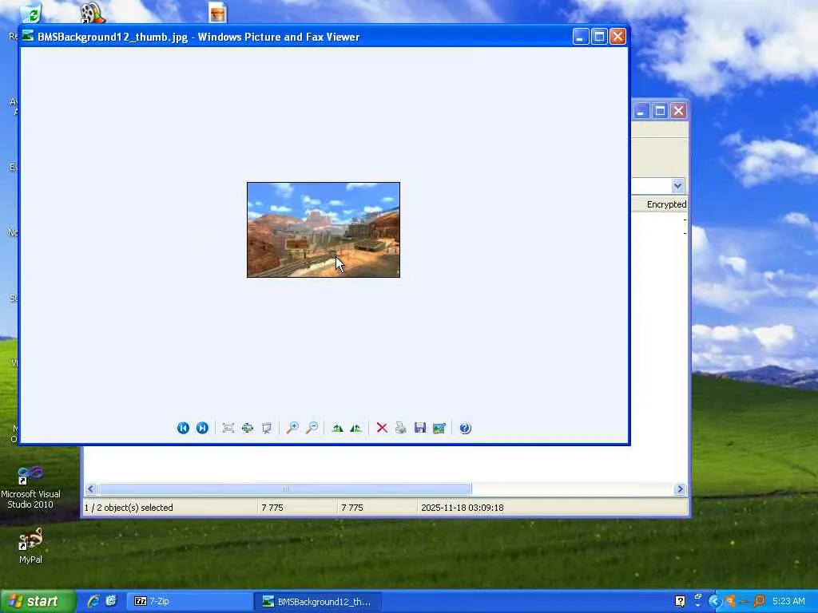Viewport: 818px width, 613px height.
Task: Click the 7-Zip horizontal scrollbar thumb
Action: [x=285, y=489]
